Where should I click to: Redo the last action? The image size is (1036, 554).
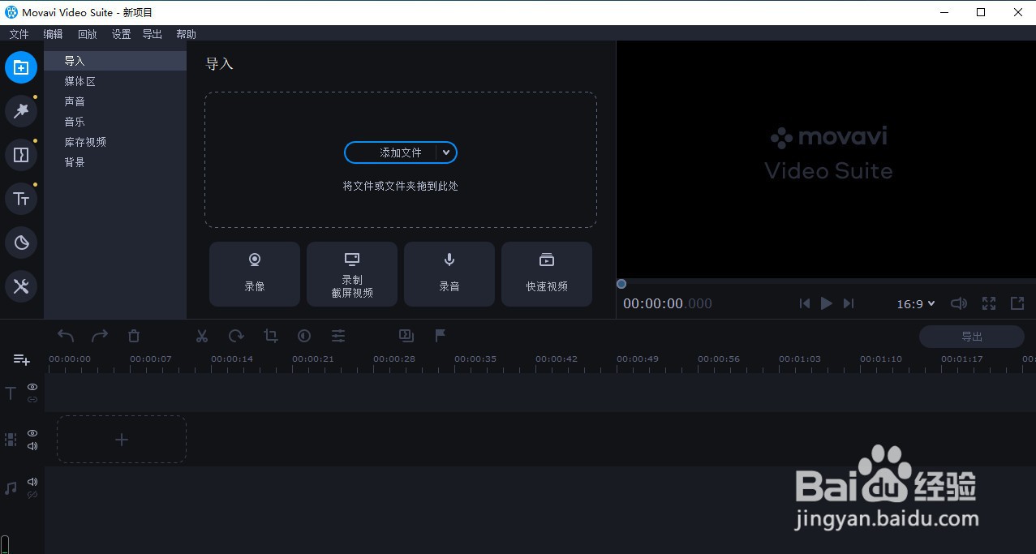pos(100,336)
